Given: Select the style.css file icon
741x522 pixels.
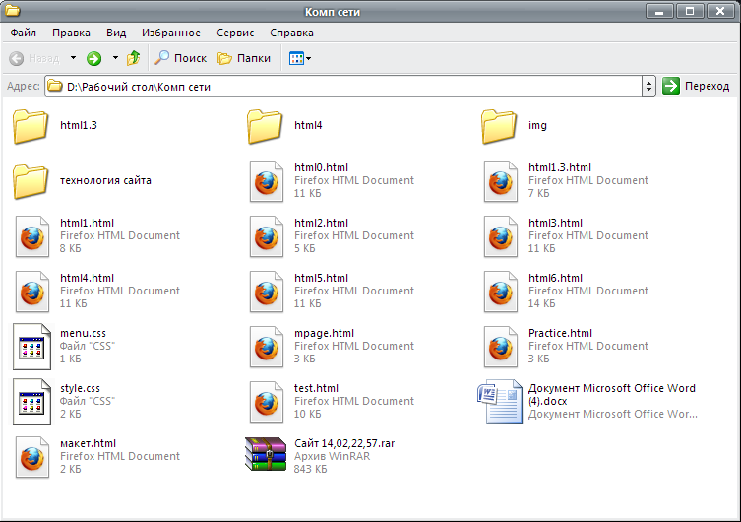Looking at the screenshot, I should tap(31, 402).
